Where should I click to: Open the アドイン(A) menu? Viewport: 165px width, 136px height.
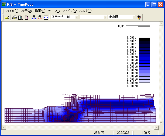coord(70,11)
